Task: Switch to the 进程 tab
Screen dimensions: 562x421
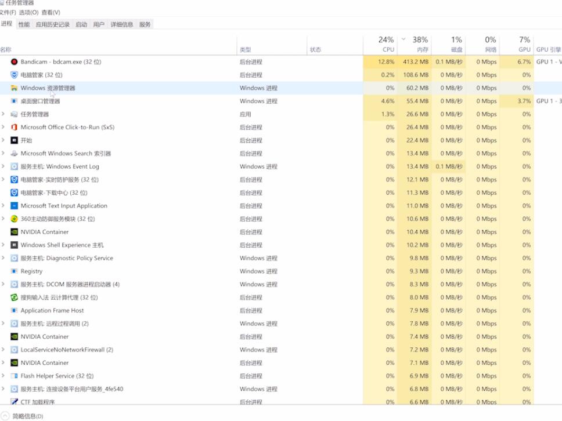Action: 7,24
